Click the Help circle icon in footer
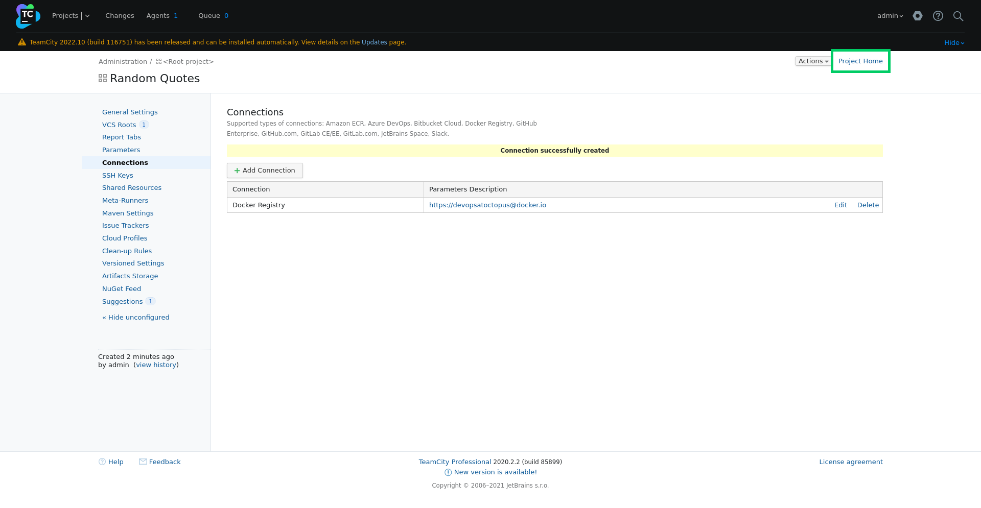The image size is (981, 508). tap(102, 462)
